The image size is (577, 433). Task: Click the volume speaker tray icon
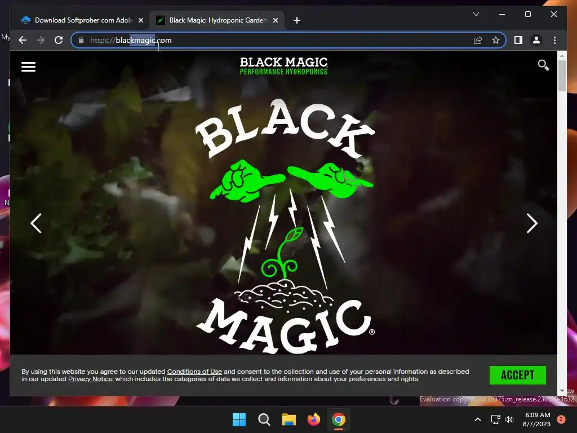(x=509, y=419)
